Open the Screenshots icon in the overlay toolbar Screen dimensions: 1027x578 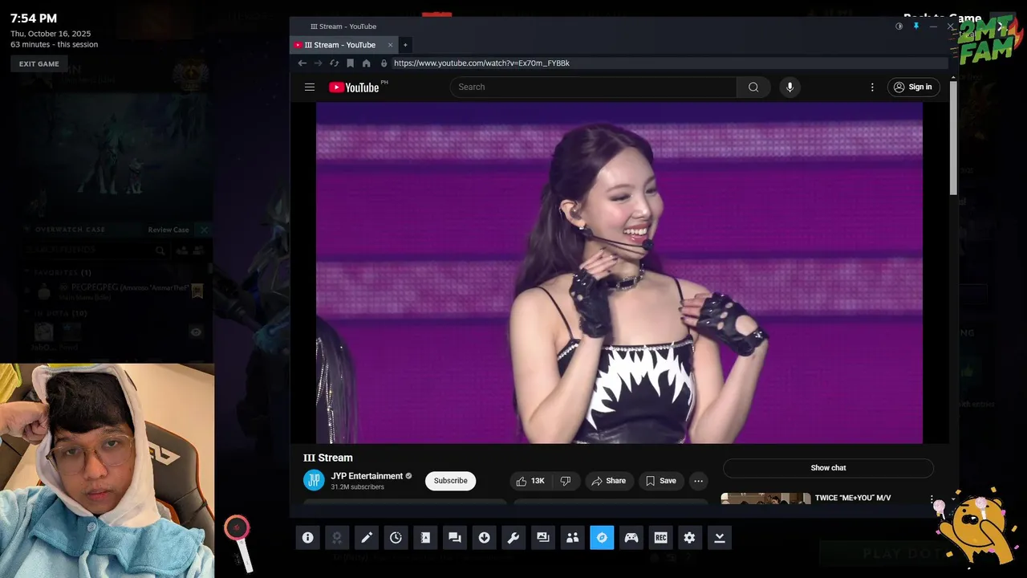pos(543,538)
